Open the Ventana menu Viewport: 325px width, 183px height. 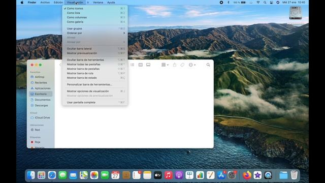pos(98,3)
